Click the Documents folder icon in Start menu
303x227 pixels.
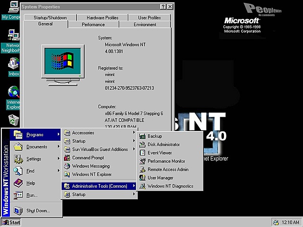point(18,147)
